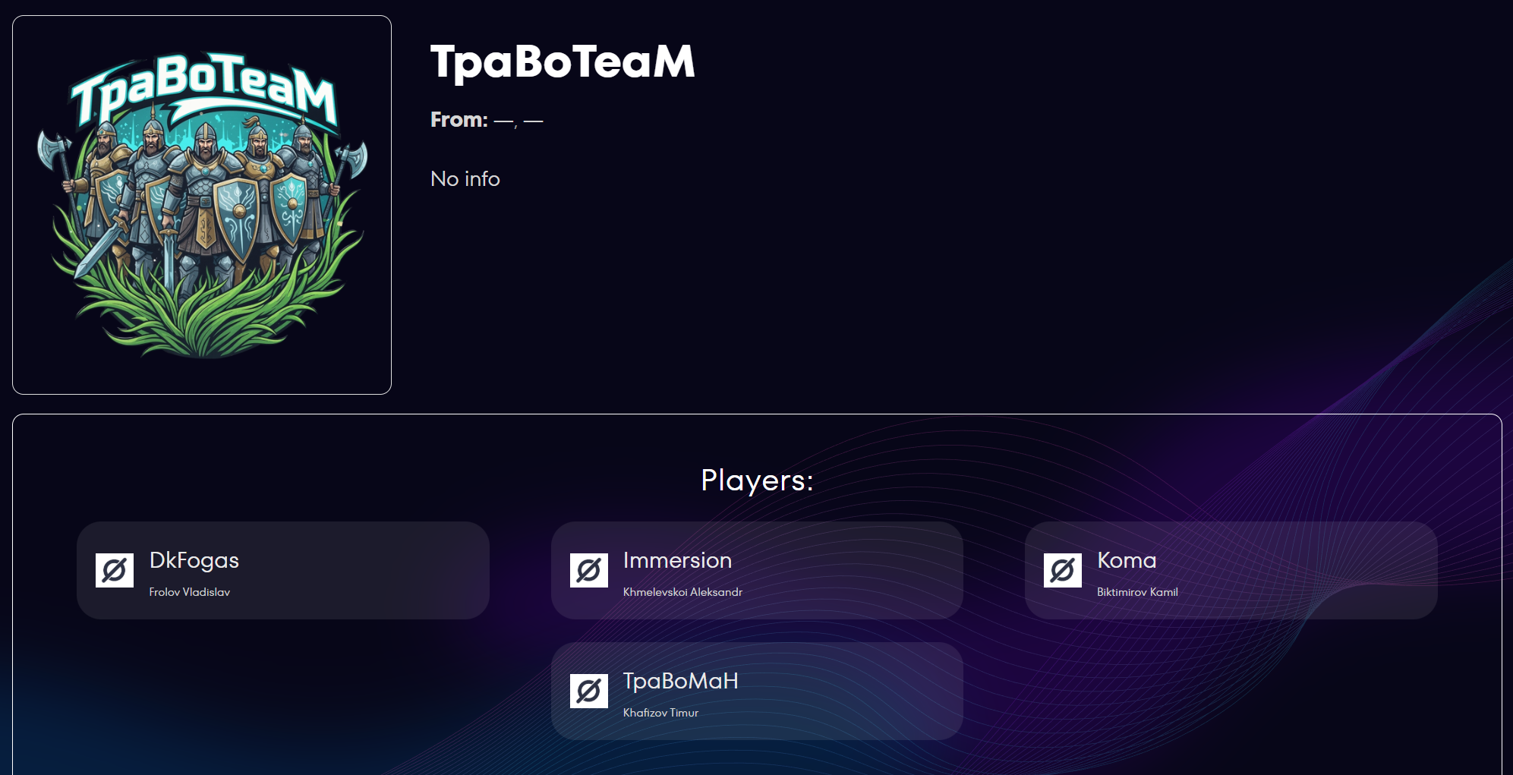1513x775 pixels.
Task: Click empty space right of Koma card
Action: click(1469, 570)
